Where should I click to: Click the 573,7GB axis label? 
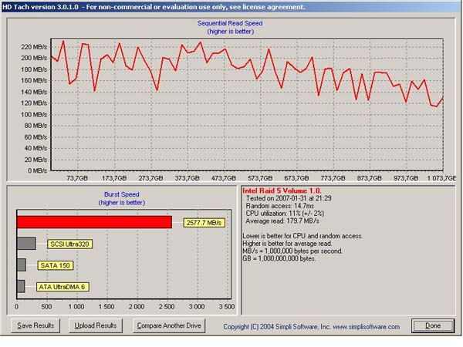[260, 178]
